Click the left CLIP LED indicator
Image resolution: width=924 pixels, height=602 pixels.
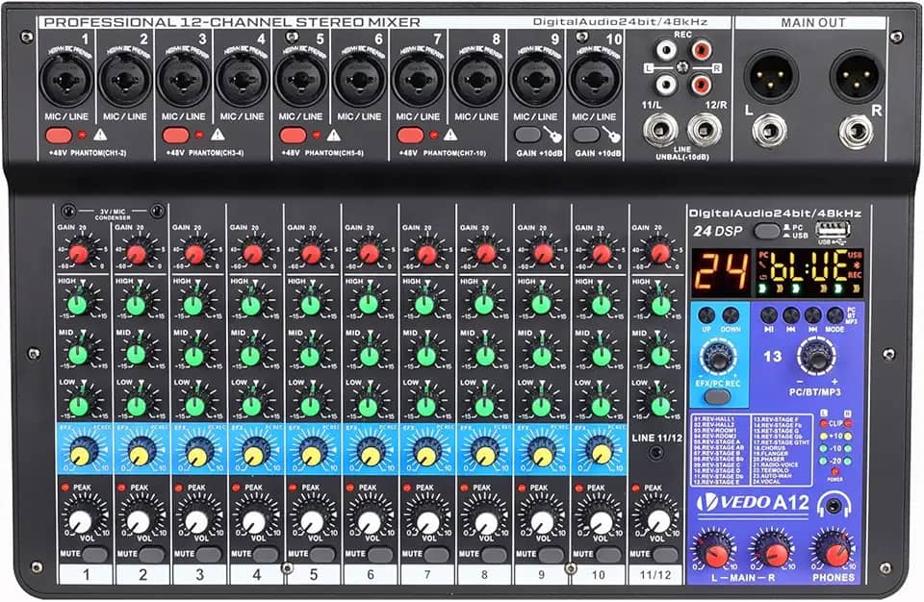[x=823, y=423]
